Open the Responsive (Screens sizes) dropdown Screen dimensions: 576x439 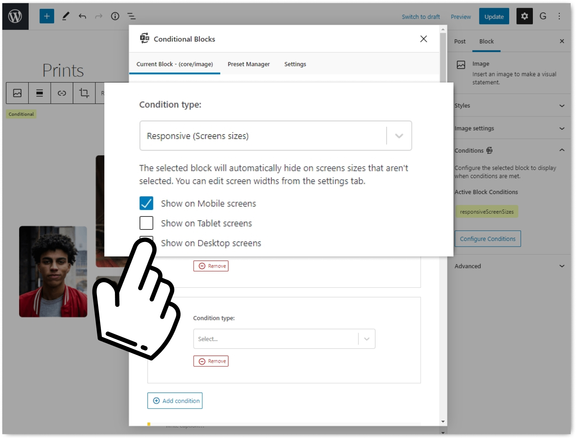(x=276, y=136)
